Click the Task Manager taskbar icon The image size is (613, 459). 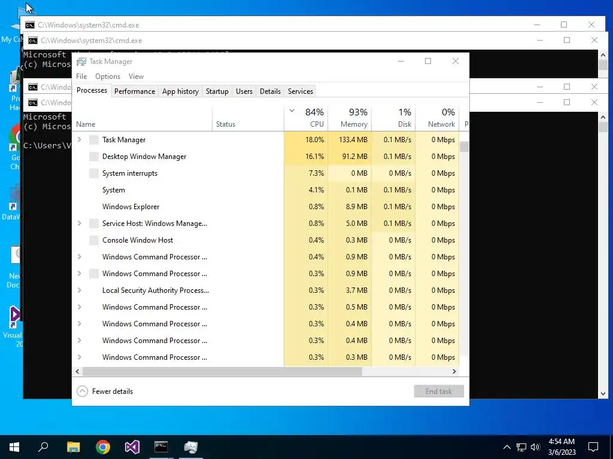tap(191, 447)
